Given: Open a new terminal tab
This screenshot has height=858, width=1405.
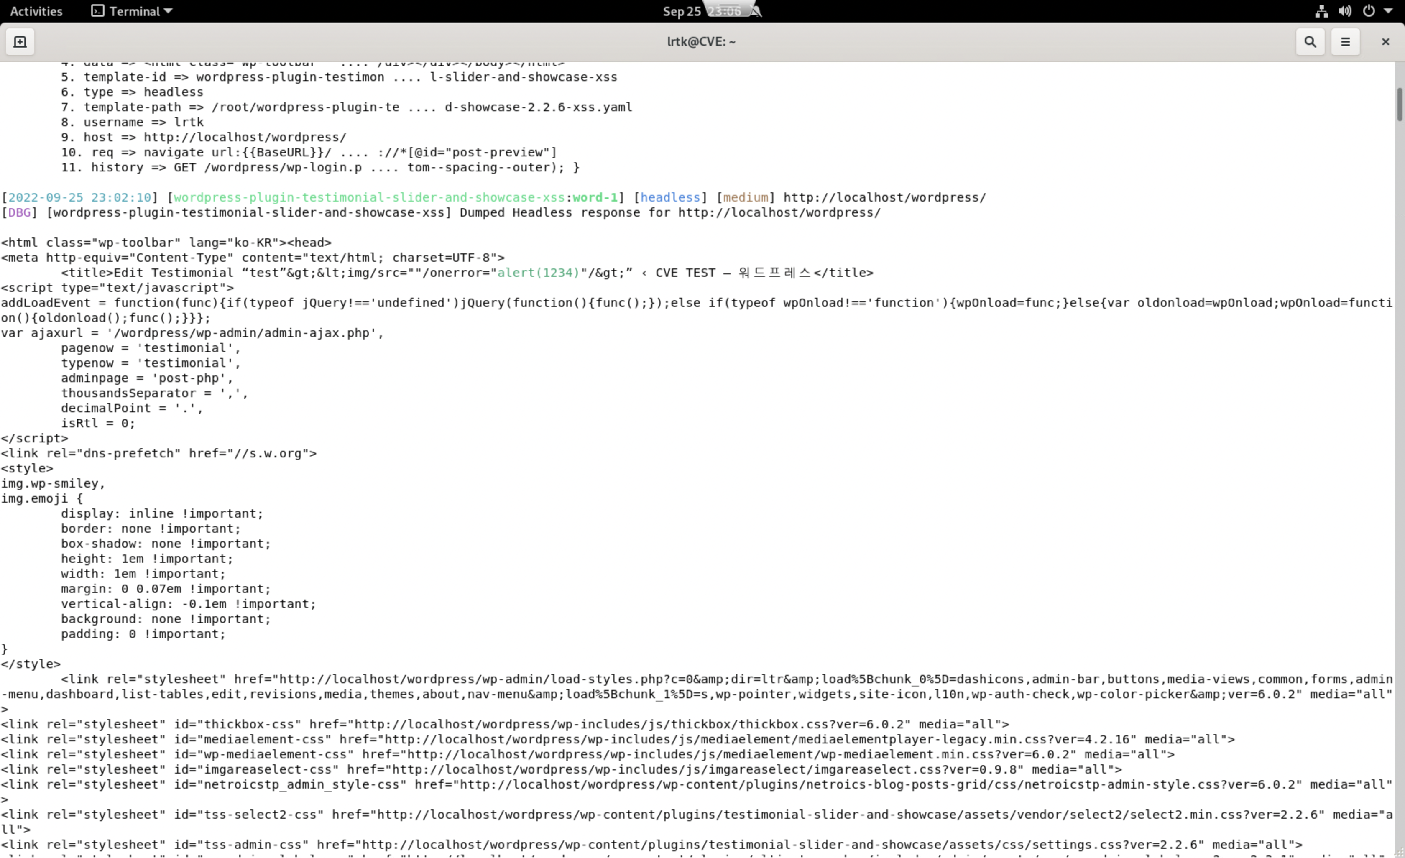Looking at the screenshot, I should click(20, 42).
